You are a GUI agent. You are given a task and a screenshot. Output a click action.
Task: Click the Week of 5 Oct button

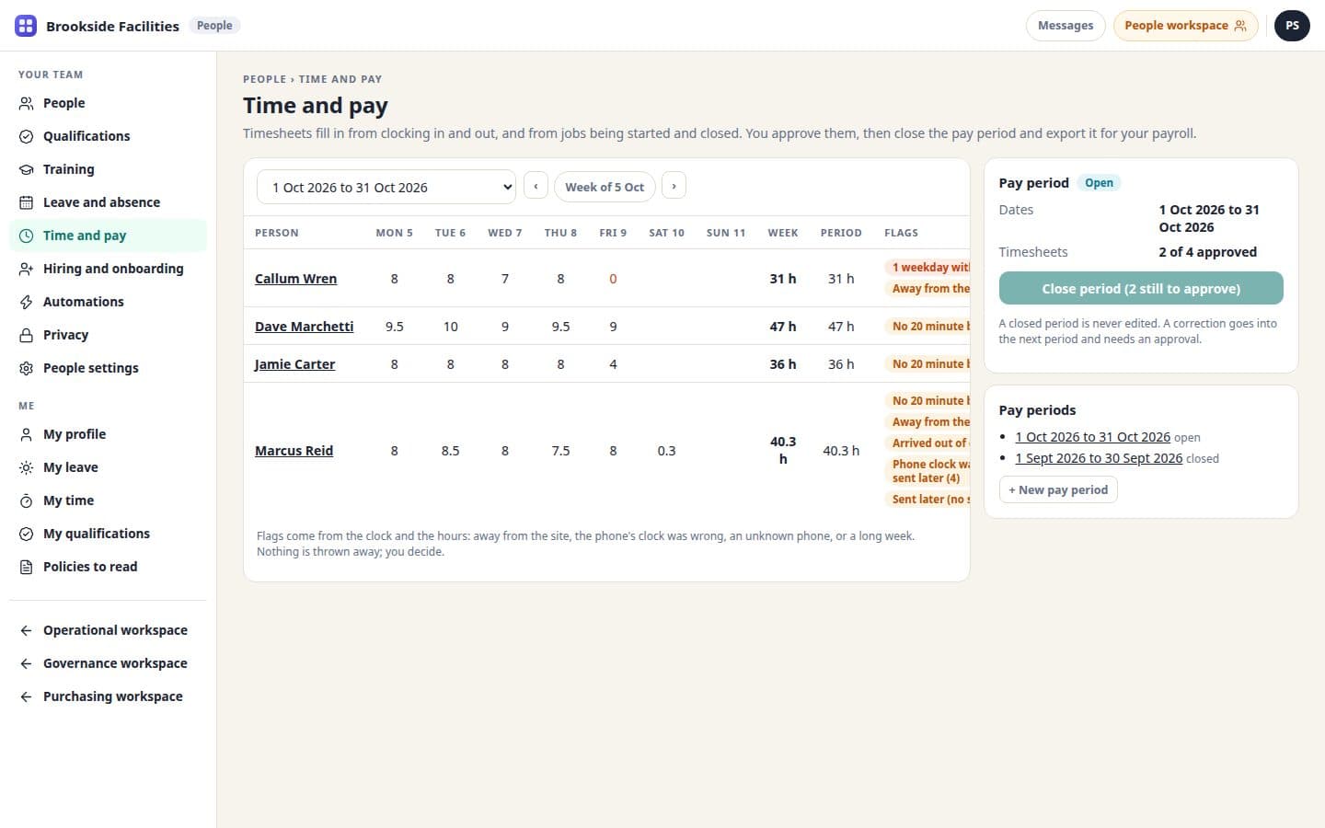point(605,187)
